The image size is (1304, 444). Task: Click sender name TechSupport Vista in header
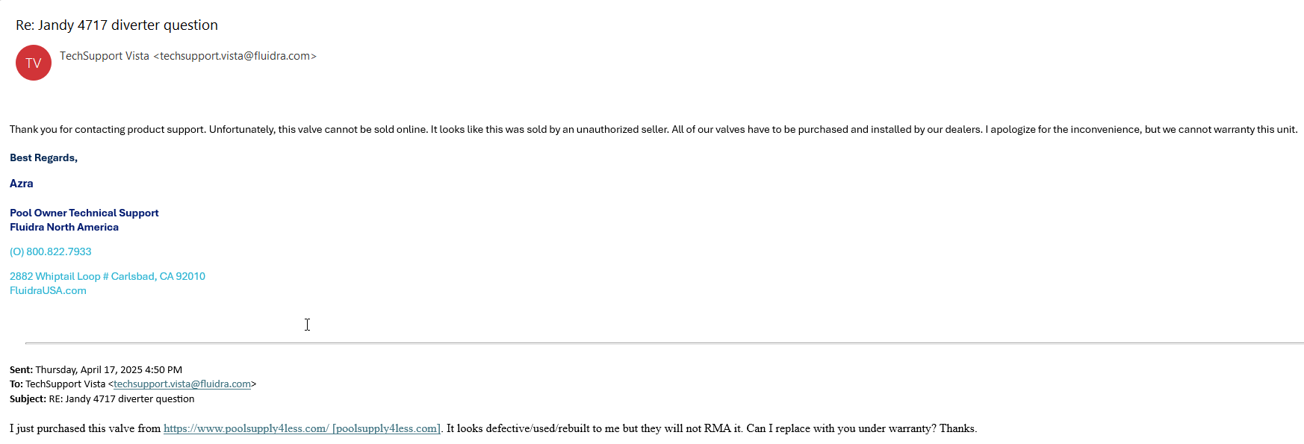coord(105,56)
